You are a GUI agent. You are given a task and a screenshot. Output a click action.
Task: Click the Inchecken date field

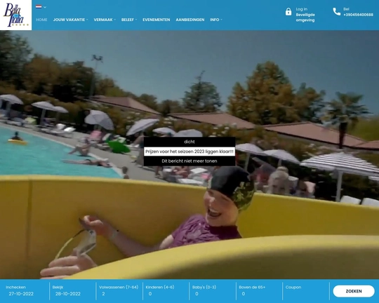[25, 291]
